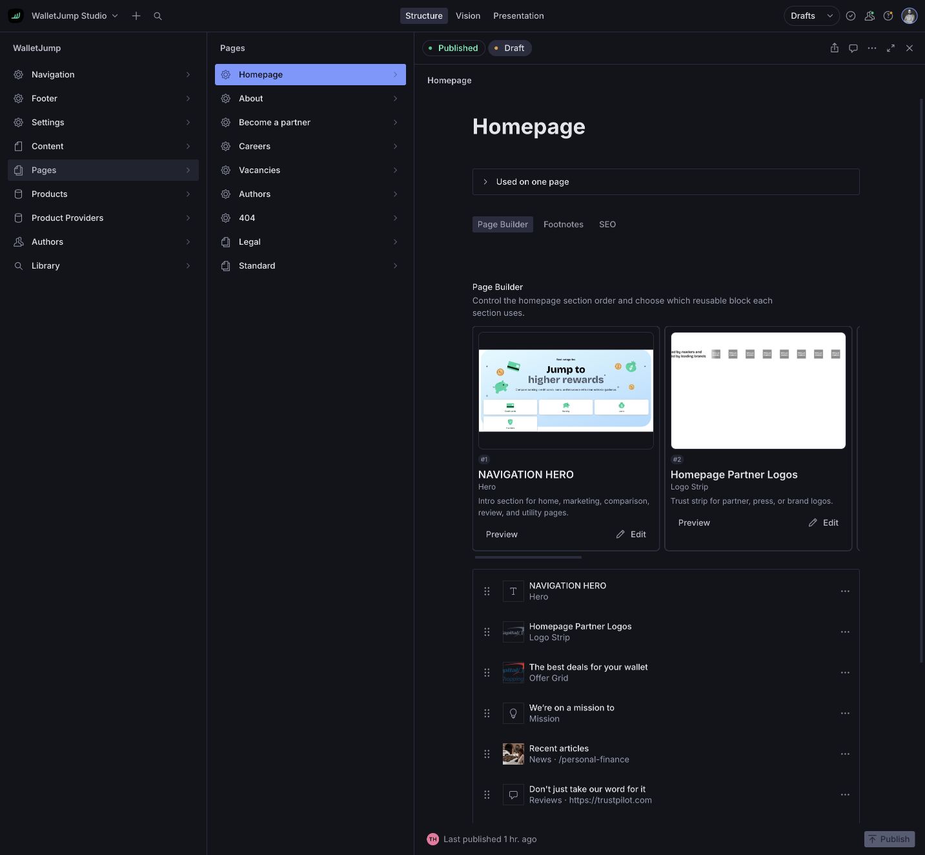Image resolution: width=925 pixels, height=855 pixels.
Task: Switch to the Presentation tool tab
Action: tap(518, 15)
